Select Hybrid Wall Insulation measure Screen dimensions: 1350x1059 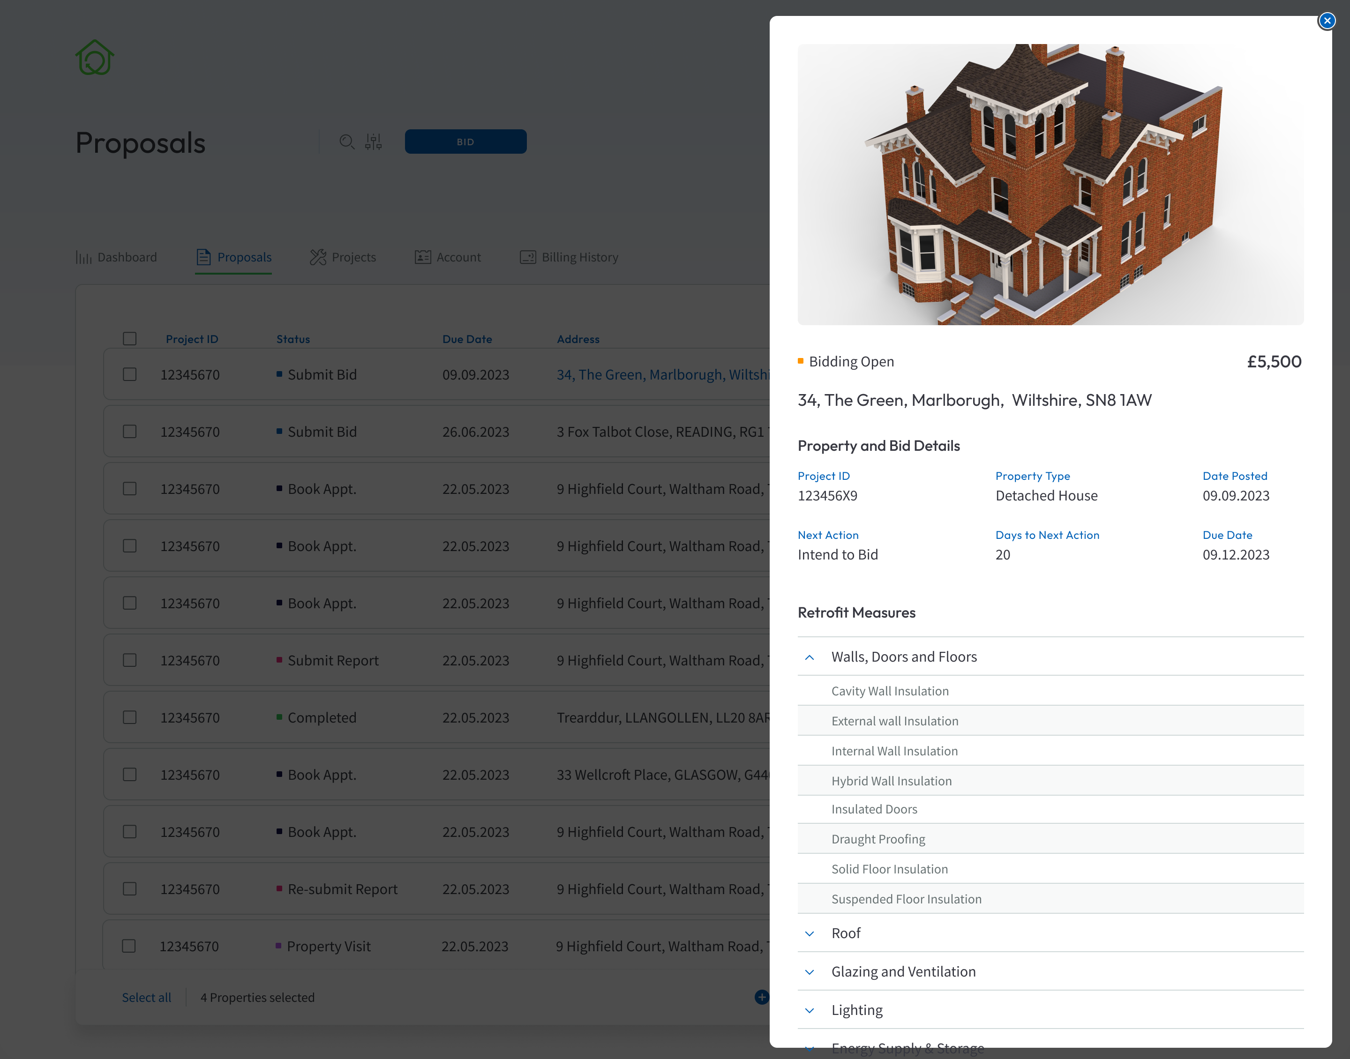point(1050,781)
